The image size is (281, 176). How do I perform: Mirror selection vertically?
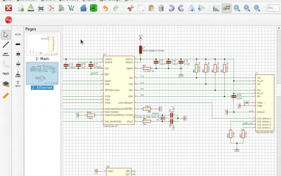click(201, 8)
